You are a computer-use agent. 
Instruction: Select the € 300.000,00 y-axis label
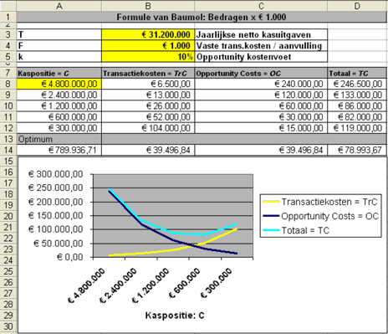pos(56,174)
